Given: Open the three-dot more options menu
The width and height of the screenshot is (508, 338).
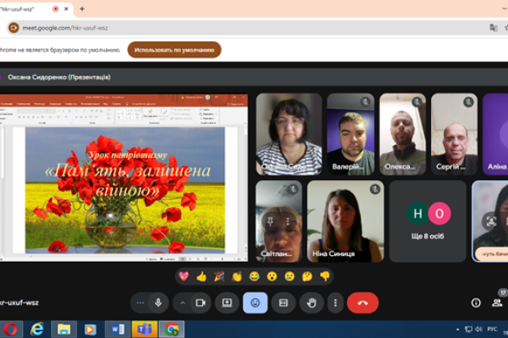Looking at the screenshot, I should tap(336, 303).
